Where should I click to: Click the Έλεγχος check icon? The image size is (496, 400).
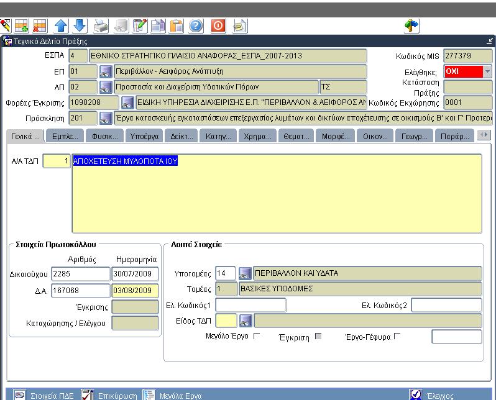point(415,395)
